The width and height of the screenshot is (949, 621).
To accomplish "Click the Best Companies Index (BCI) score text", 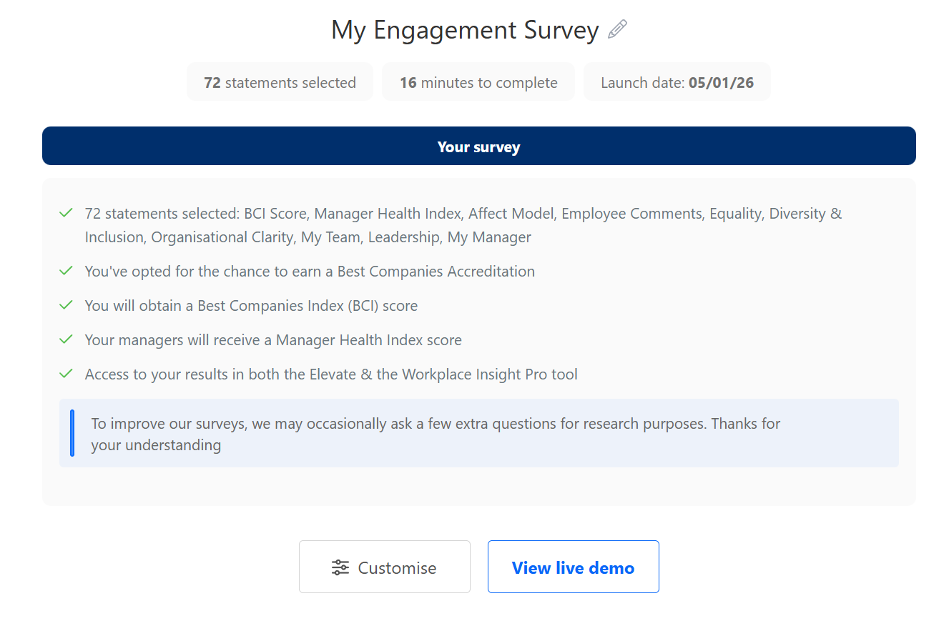I will pyautogui.click(x=251, y=306).
